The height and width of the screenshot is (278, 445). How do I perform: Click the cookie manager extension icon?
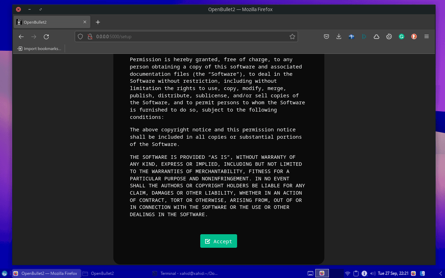389,36
